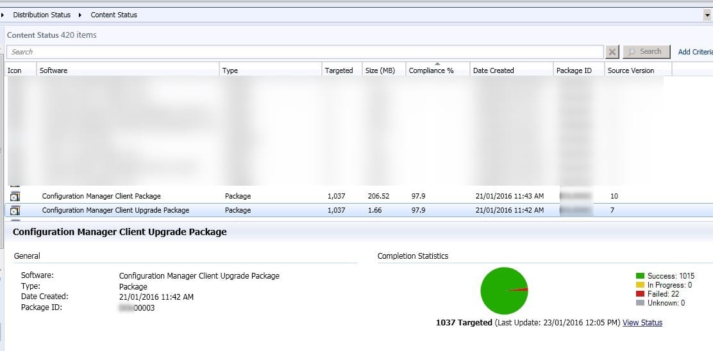Click the Configuration Manager Client Package row icon
Image resolution: width=713 pixels, height=351 pixels.
click(x=15, y=196)
